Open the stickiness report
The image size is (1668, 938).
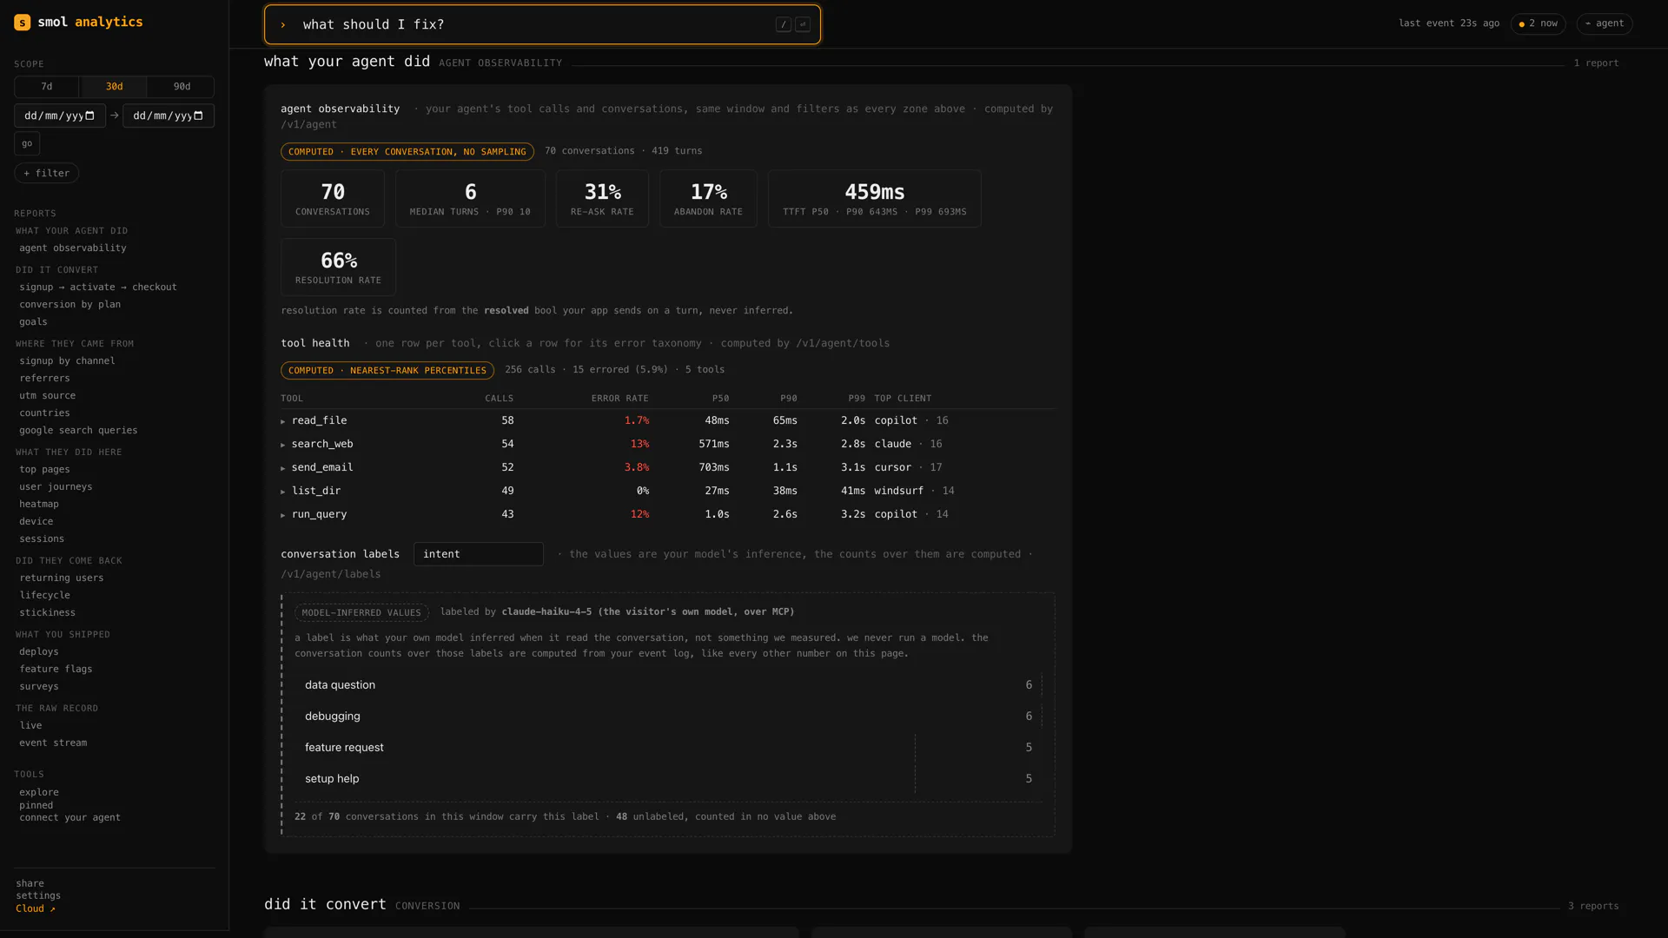pyautogui.click(x=48, y=613)
